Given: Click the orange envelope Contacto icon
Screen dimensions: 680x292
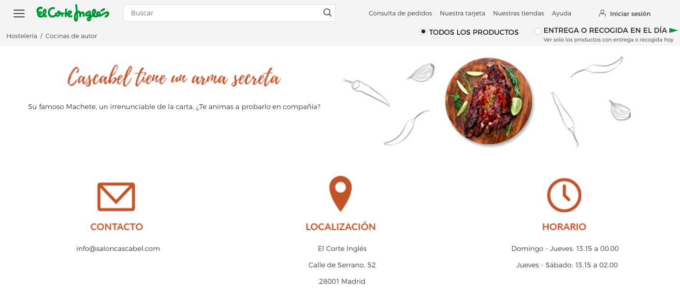Looking at the screenshot, I should 116,196.
